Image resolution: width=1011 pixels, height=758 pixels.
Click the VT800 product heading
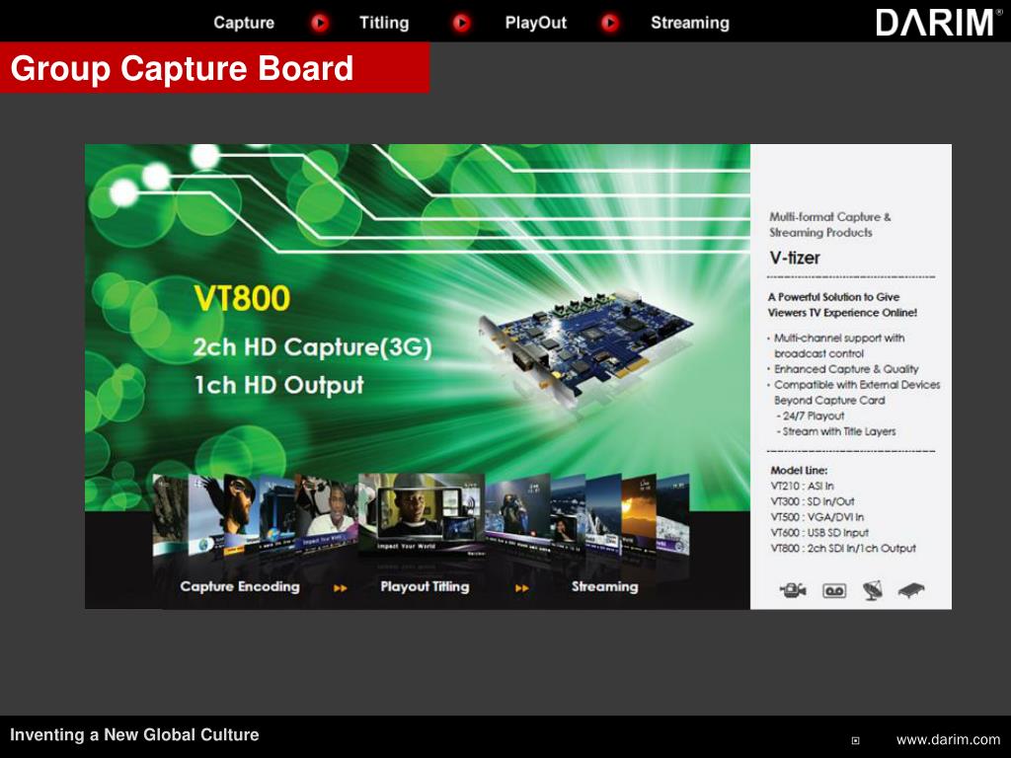point(242,298)
